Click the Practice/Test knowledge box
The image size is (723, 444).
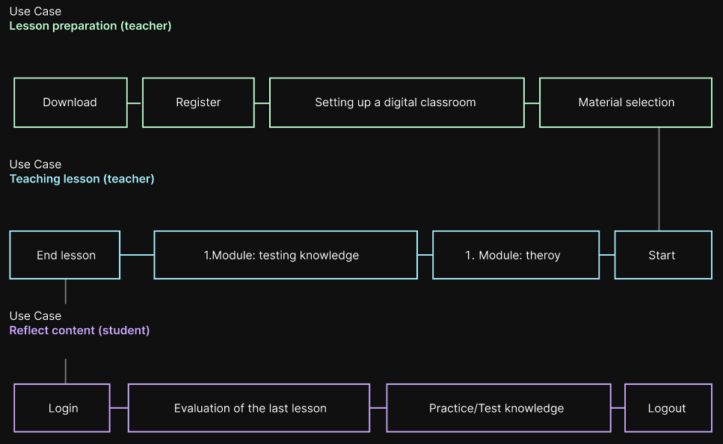tap(498, 408)
